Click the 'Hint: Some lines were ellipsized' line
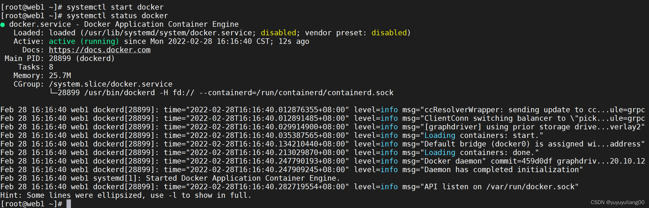649x208 pixels. click(x=126, y=195)
